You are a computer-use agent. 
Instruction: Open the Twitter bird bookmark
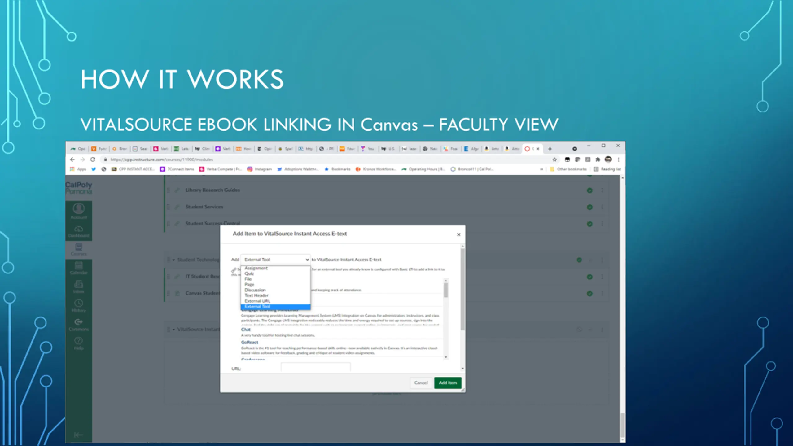[x=94, y=169]
